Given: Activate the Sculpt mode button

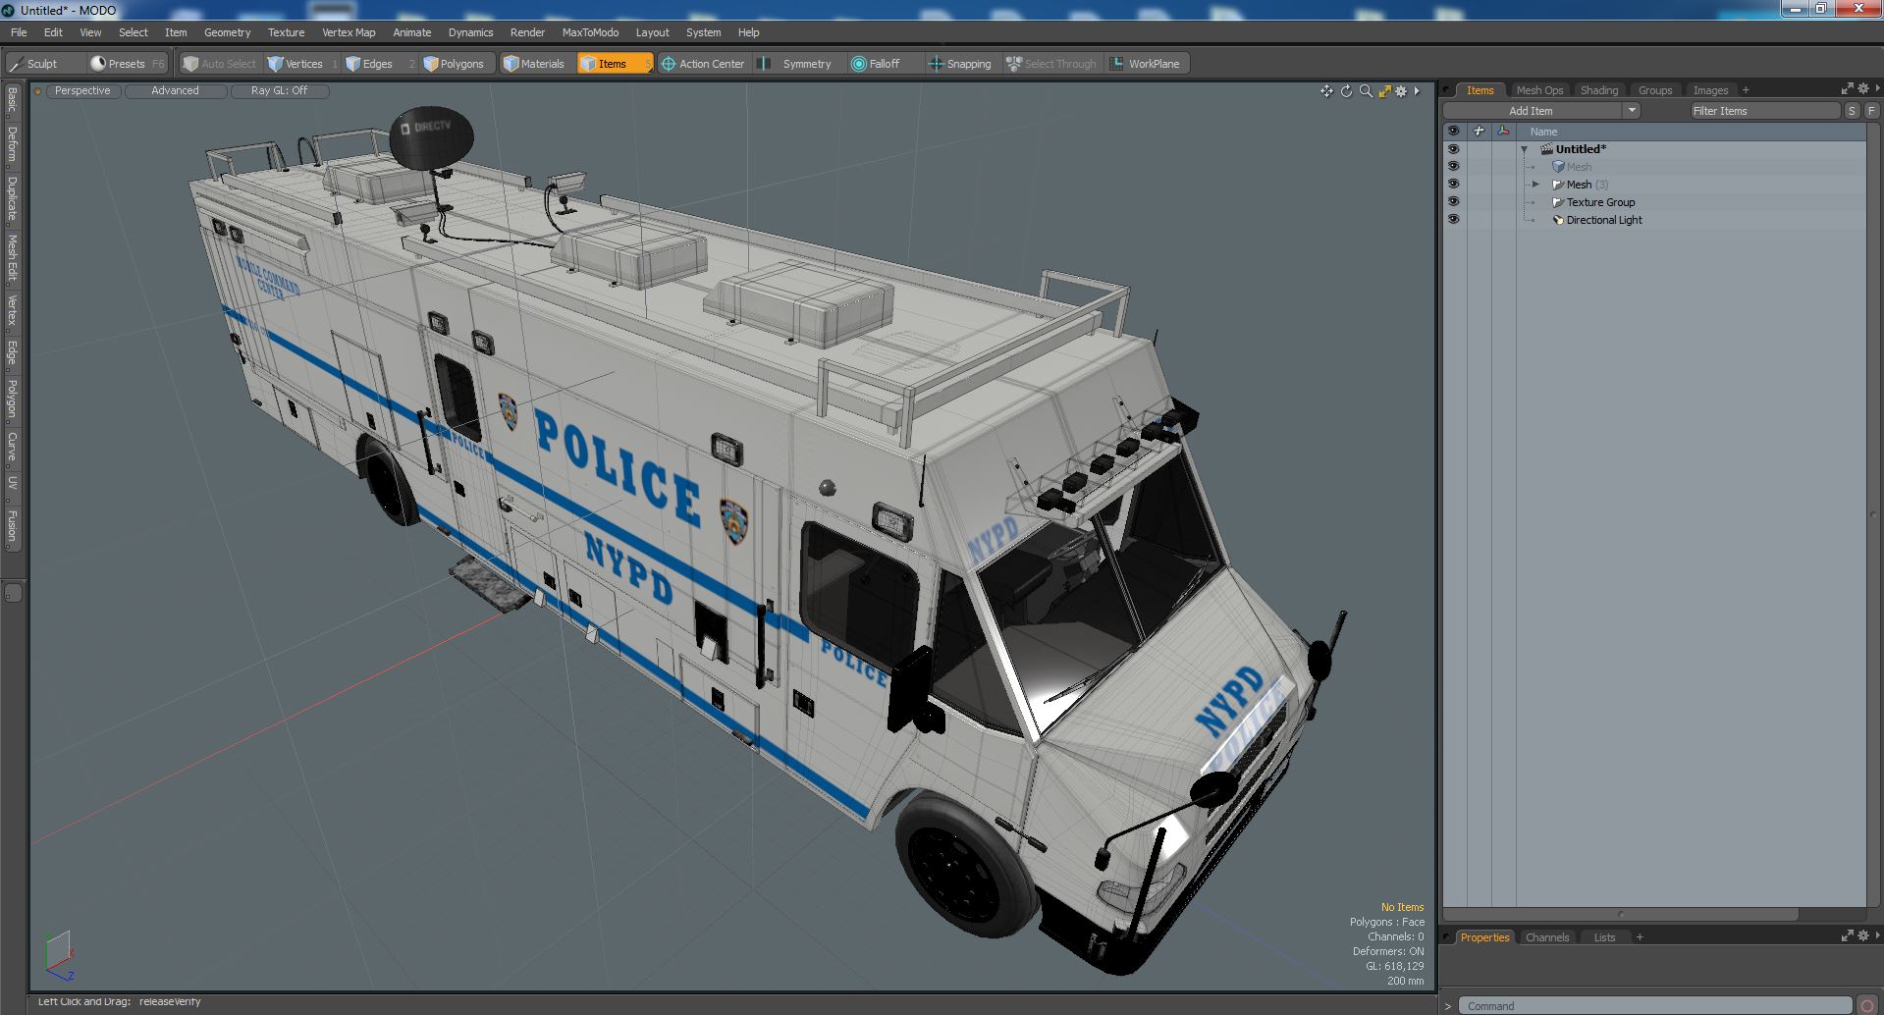Looking at the screenshot, I should [x=43, y=64].
